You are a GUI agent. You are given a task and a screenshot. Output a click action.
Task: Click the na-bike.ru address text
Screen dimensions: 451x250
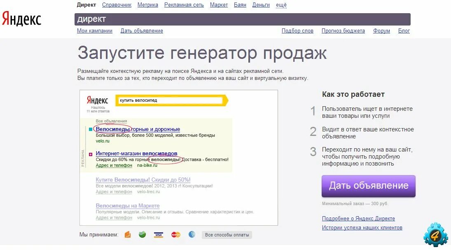[147, 166]
